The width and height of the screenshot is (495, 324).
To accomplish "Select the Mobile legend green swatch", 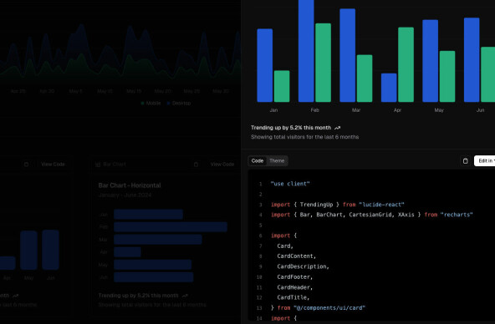I will click(x=143, y=103).
